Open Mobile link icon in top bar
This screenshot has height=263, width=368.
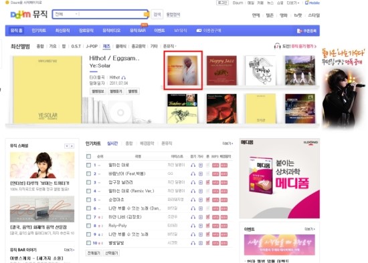pos(312,3)
